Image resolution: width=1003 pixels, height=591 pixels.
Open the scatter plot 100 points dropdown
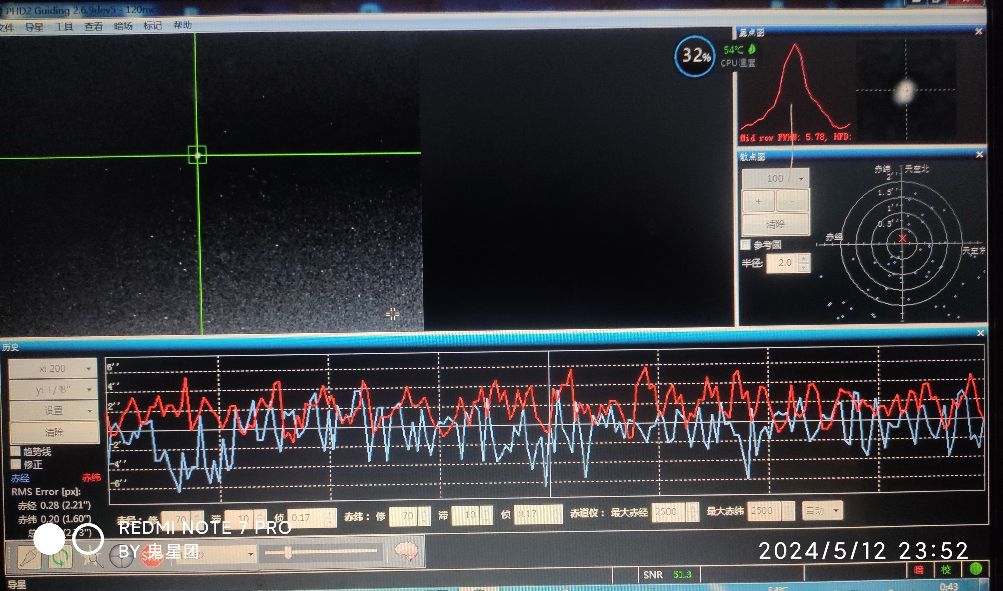(775, 178)
